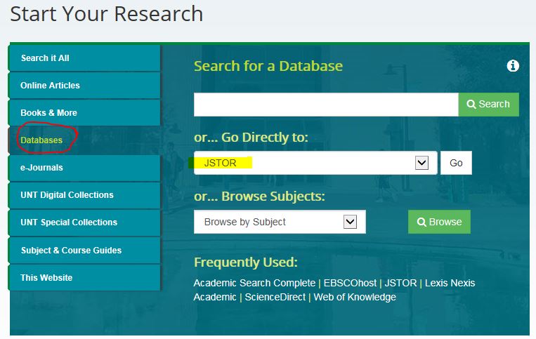Screen dimensions: 536x339
Task: Open the Web of Knowledge link
Action: (x=355, y=297)
